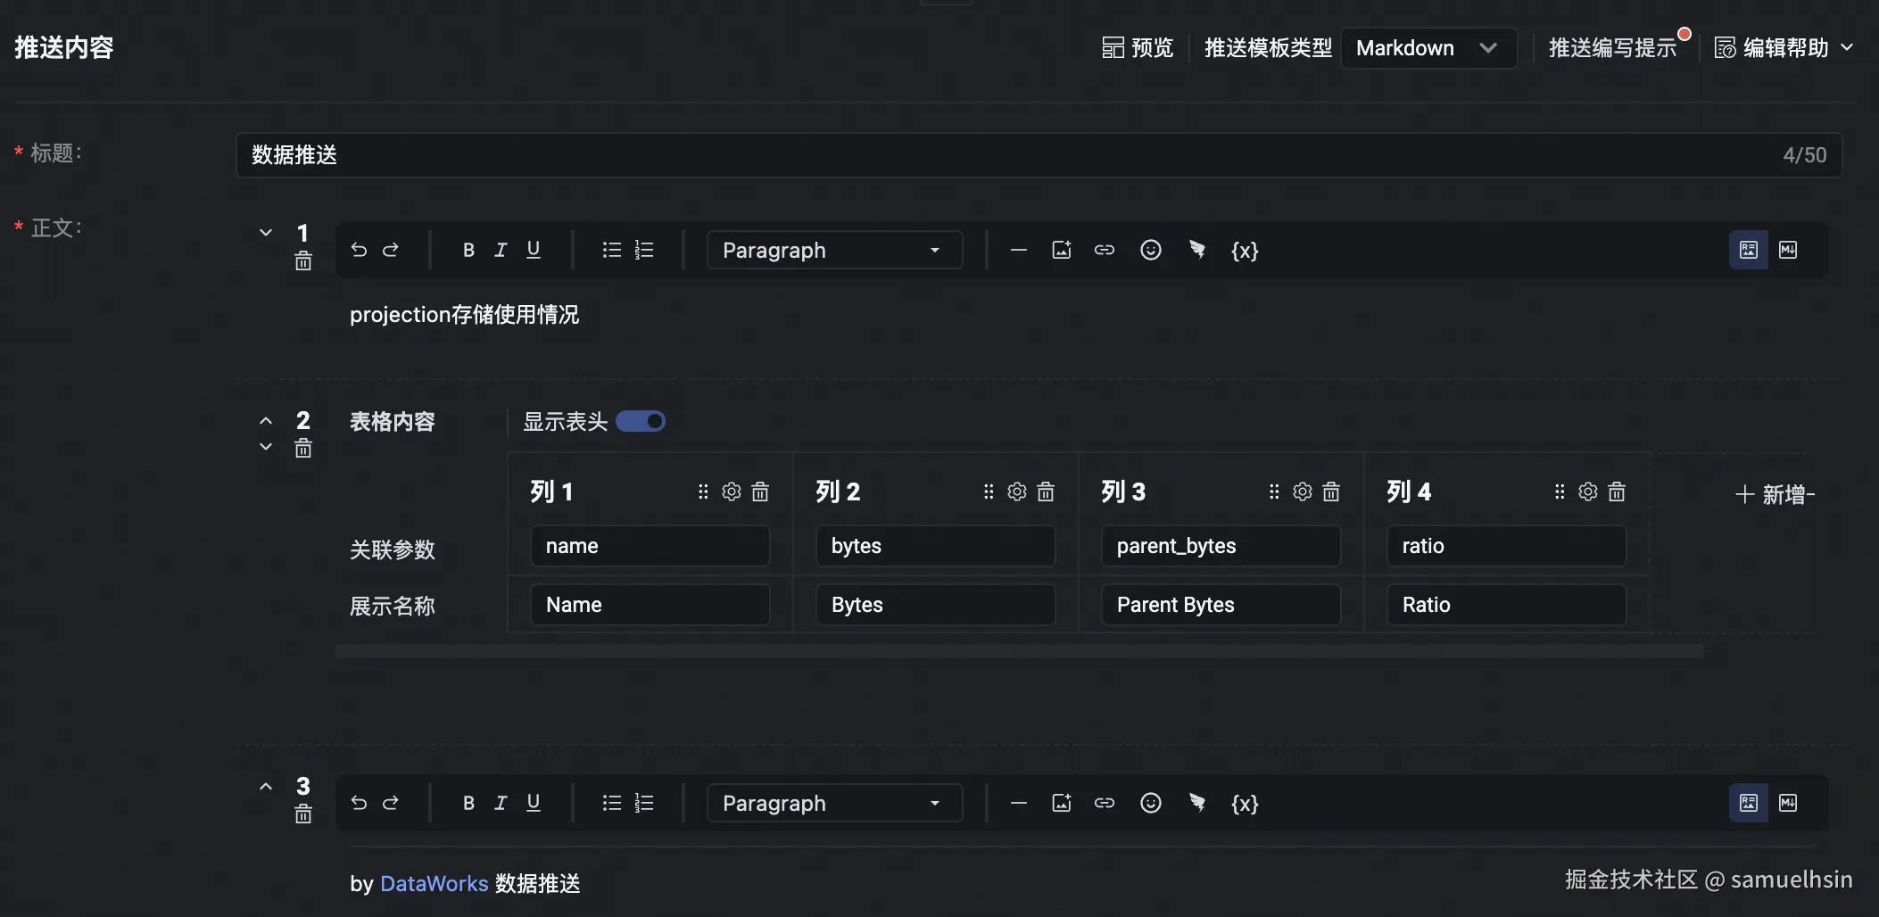Insert numbered list in section 3

click(x=644, y=803)
